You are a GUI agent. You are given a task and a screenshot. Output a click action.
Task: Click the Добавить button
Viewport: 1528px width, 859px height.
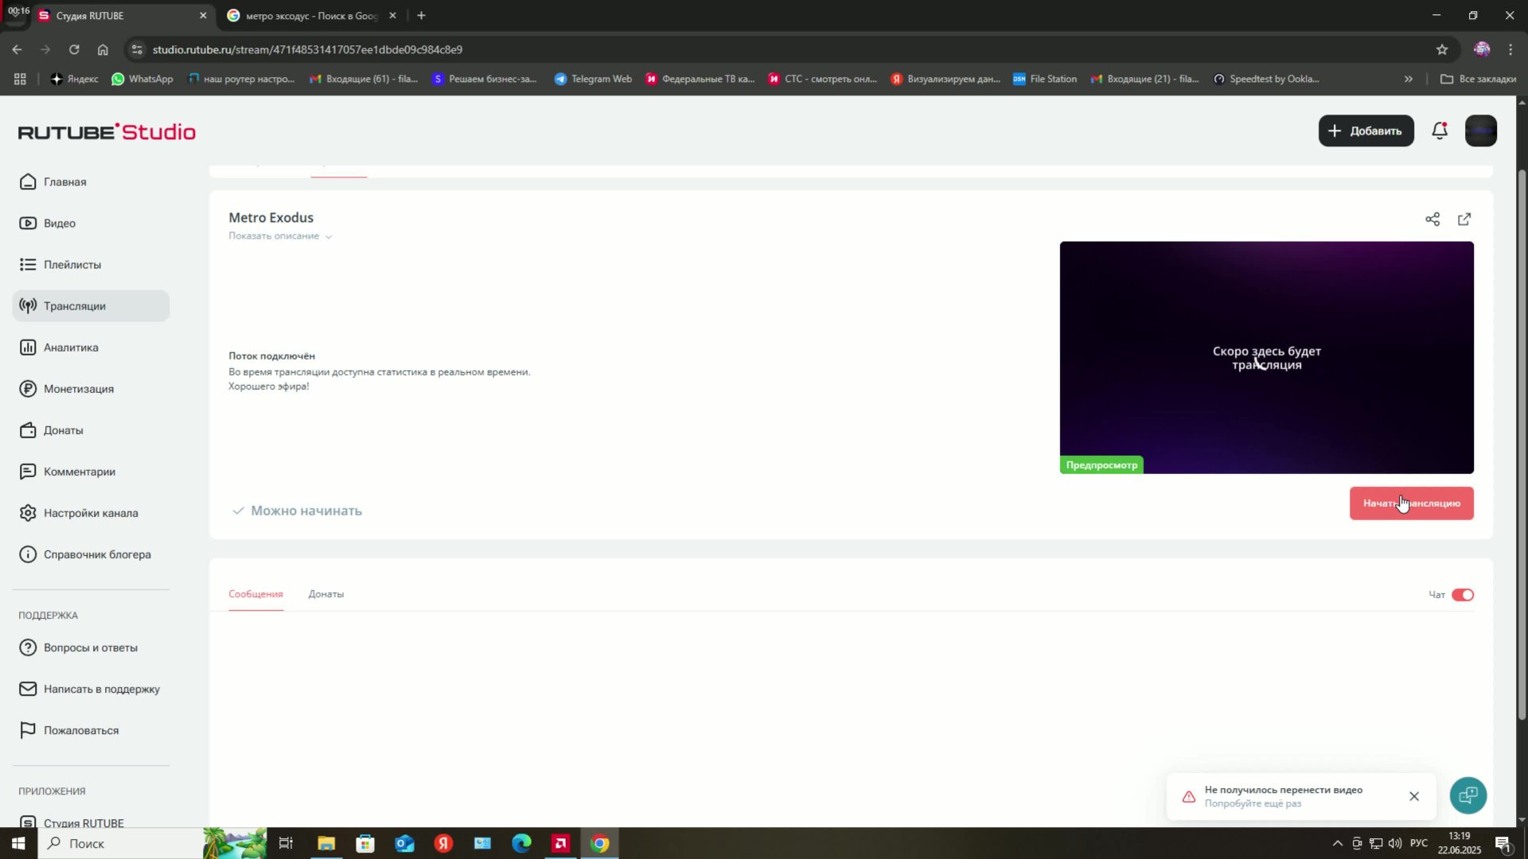click(1366, 130)
